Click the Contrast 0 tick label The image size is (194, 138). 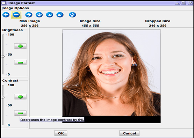point(9,125)
